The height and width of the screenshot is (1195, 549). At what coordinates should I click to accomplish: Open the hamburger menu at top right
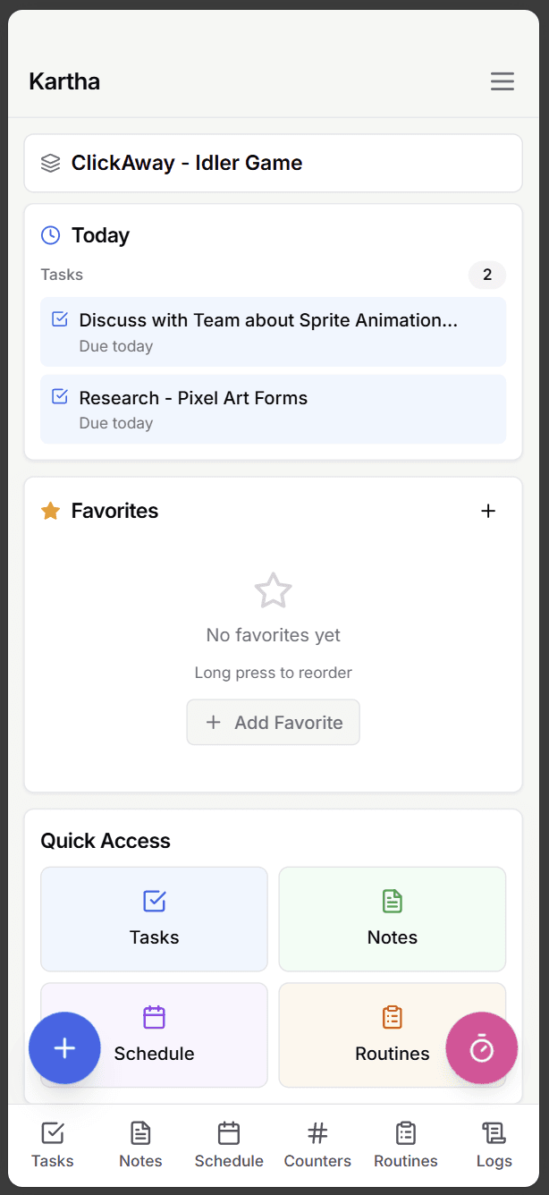pos(502,81)
